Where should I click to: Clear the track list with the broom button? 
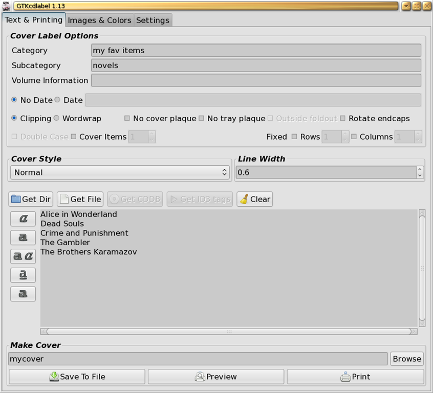click(254, 199)
